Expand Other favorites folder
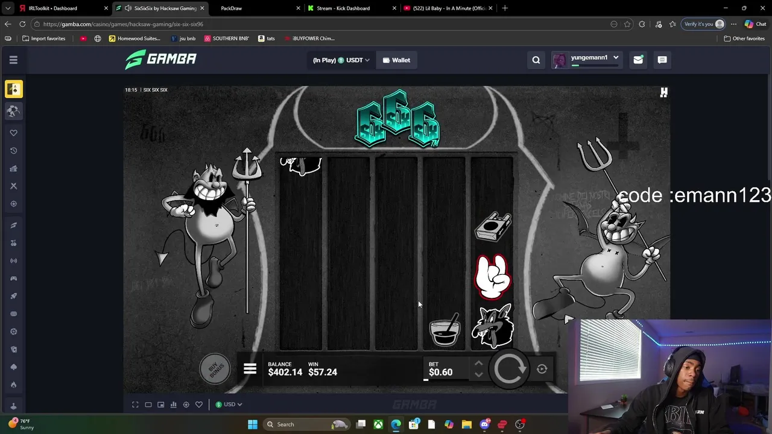 coord(744,38)
